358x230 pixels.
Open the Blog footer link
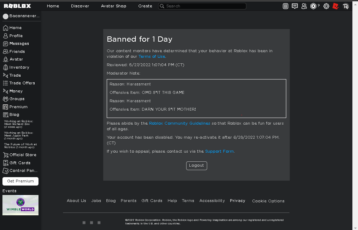point(111,201)
